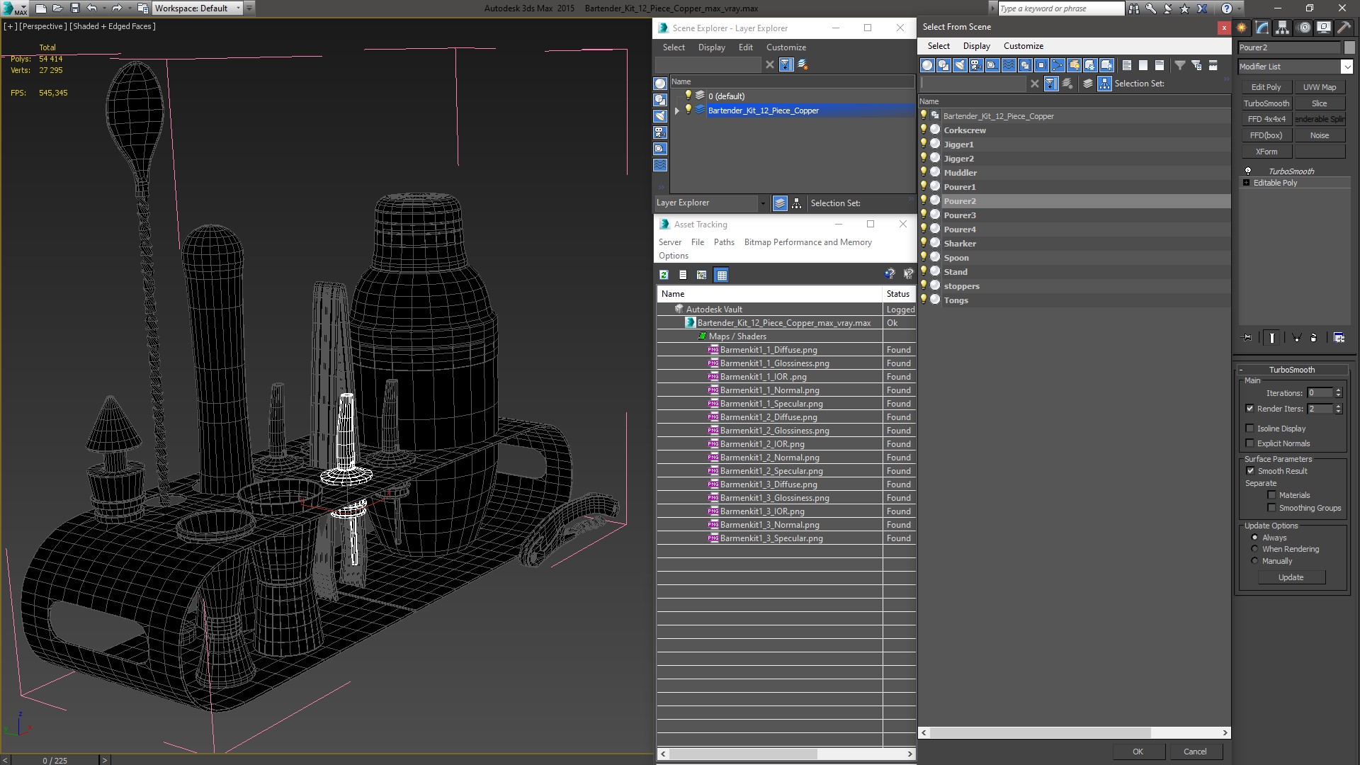Open Workspace Default dropdown

(238, 8)
